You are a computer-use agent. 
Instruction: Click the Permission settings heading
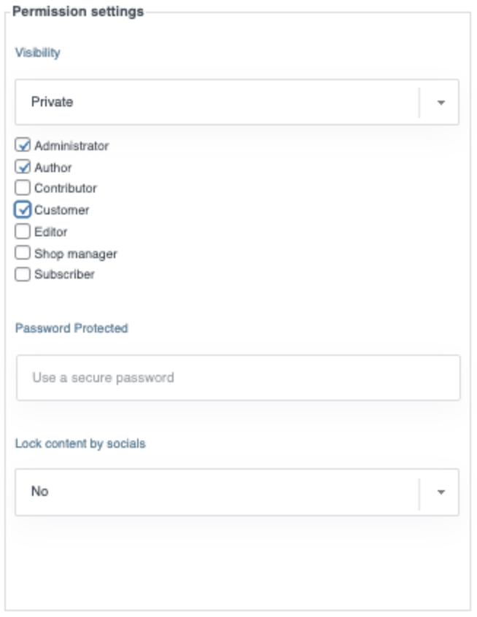78,12
